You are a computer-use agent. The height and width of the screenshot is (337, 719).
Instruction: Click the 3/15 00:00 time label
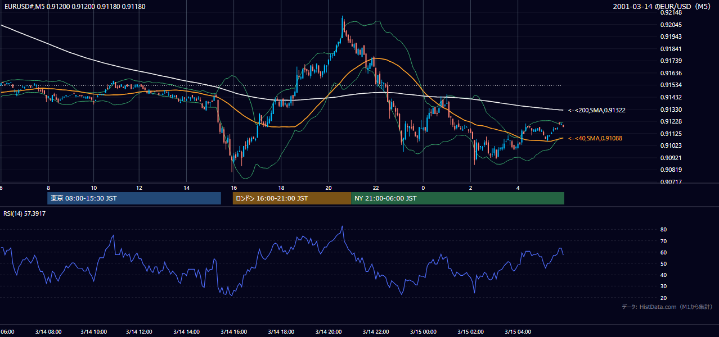[424, 331]
